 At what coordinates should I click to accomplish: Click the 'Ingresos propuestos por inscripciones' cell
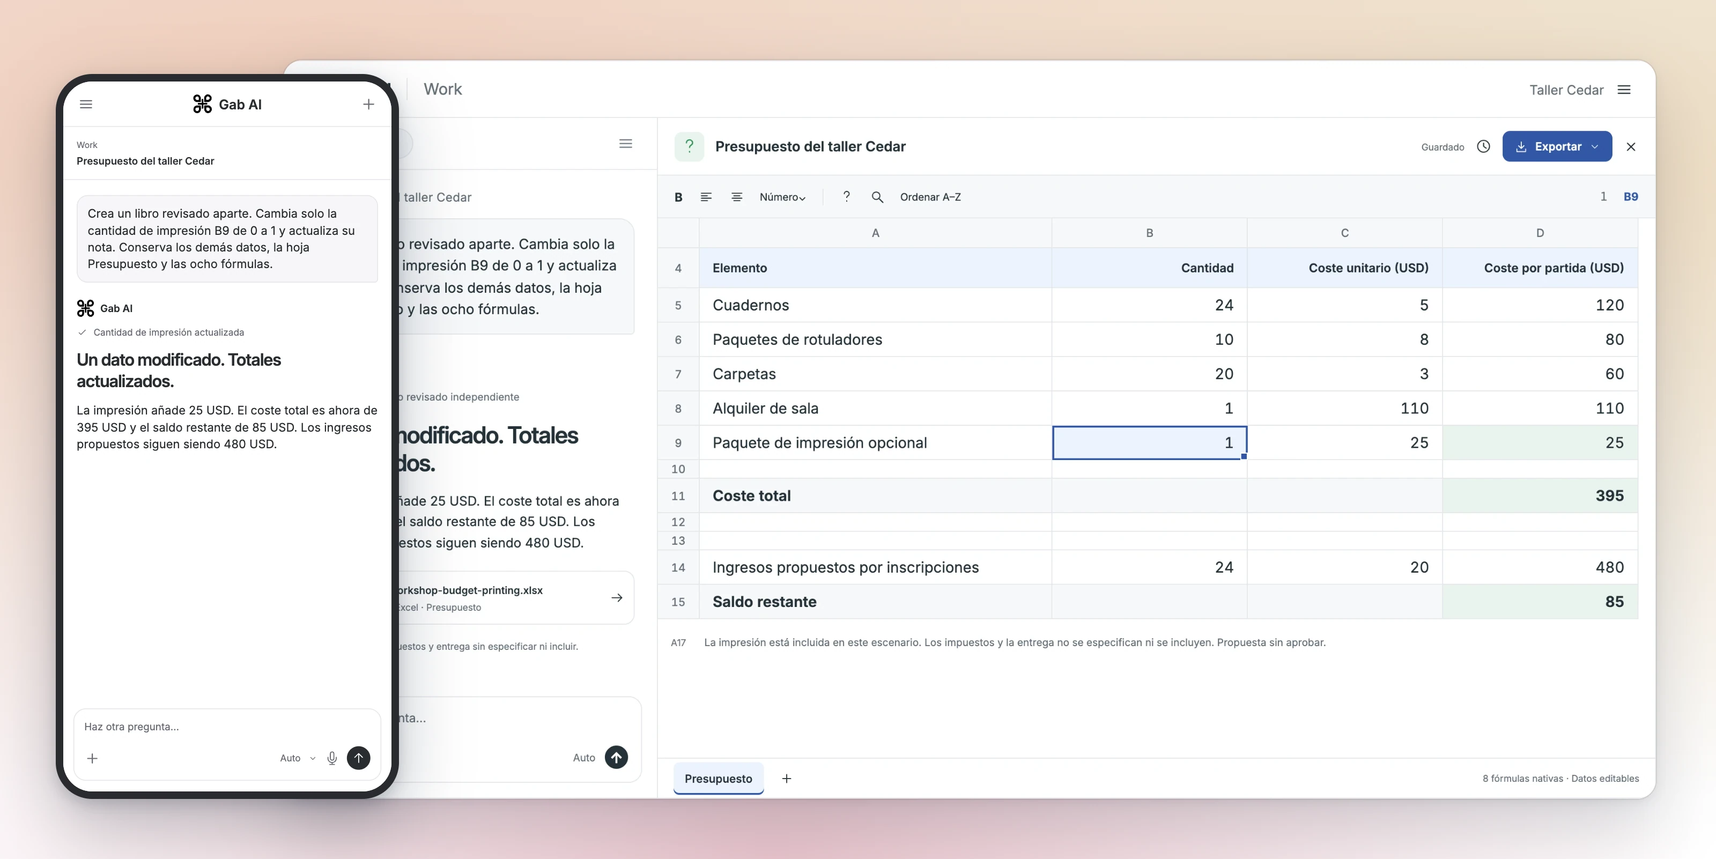pos(875,567)
